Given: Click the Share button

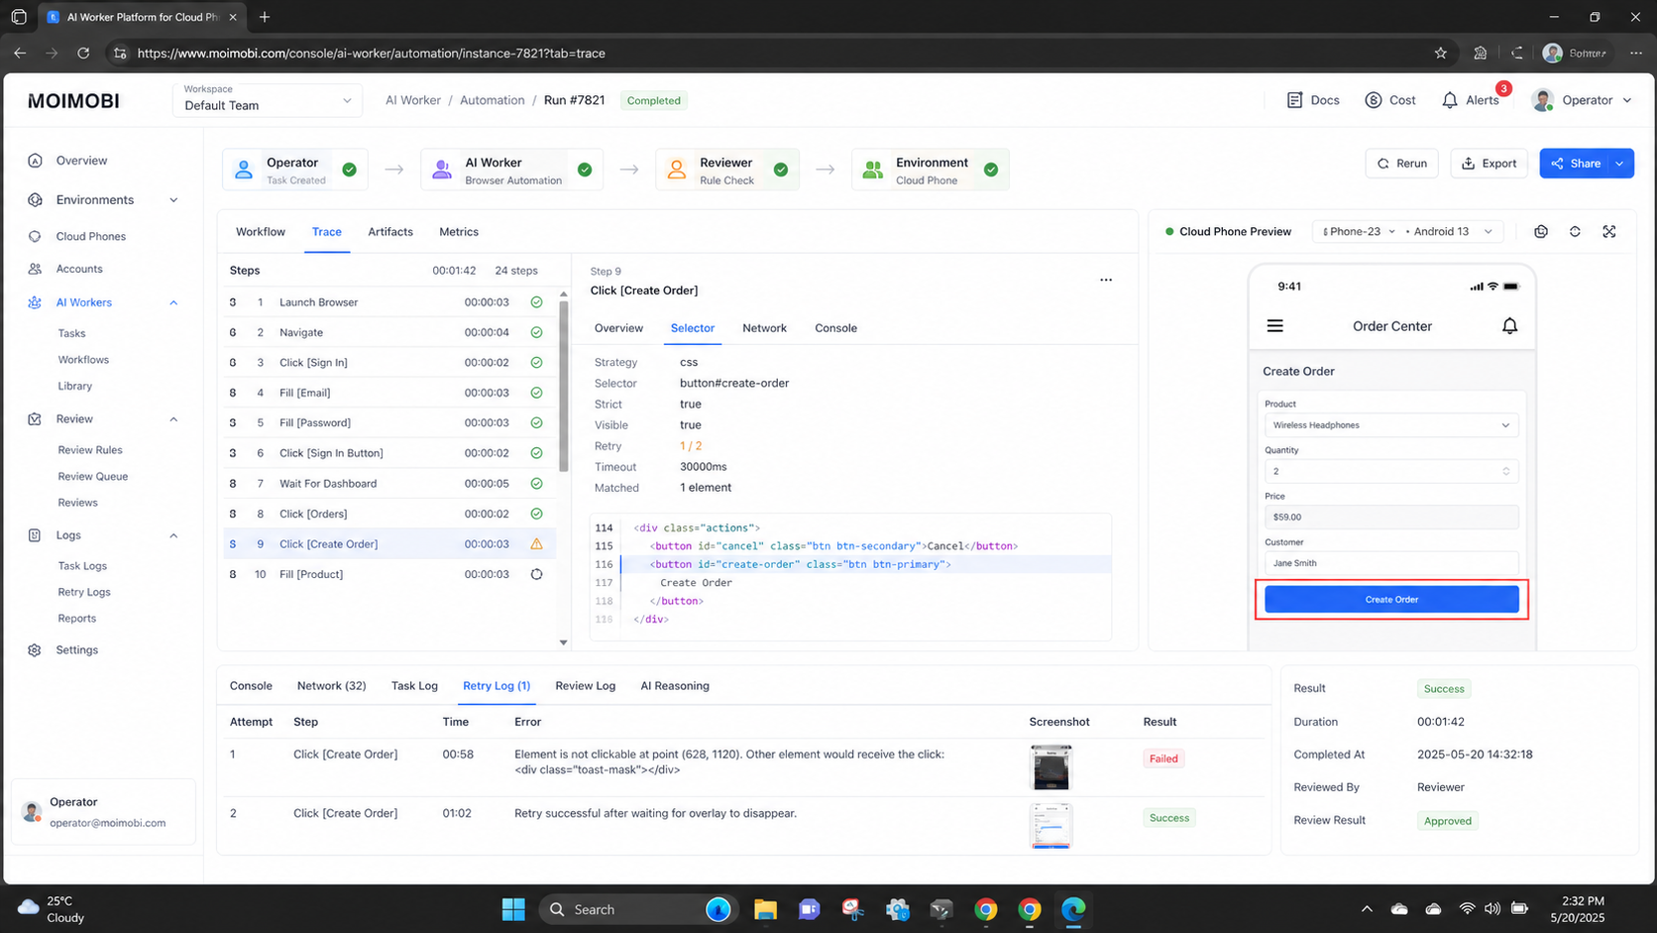Looking at the screenshot, I should tap(1575, 164).
